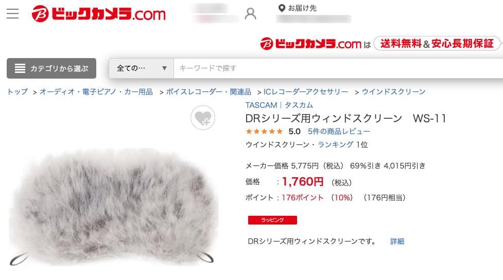503x280 pixels.
Task: Click the list icon in カテゴリから選ぶ
Action: click(x=20, y=68)
